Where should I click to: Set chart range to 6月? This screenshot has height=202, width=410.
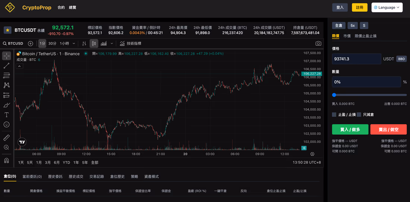(57, 162)
